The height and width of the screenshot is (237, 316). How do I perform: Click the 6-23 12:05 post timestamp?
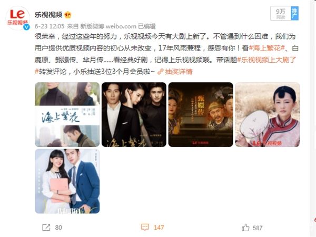(50, 26)
